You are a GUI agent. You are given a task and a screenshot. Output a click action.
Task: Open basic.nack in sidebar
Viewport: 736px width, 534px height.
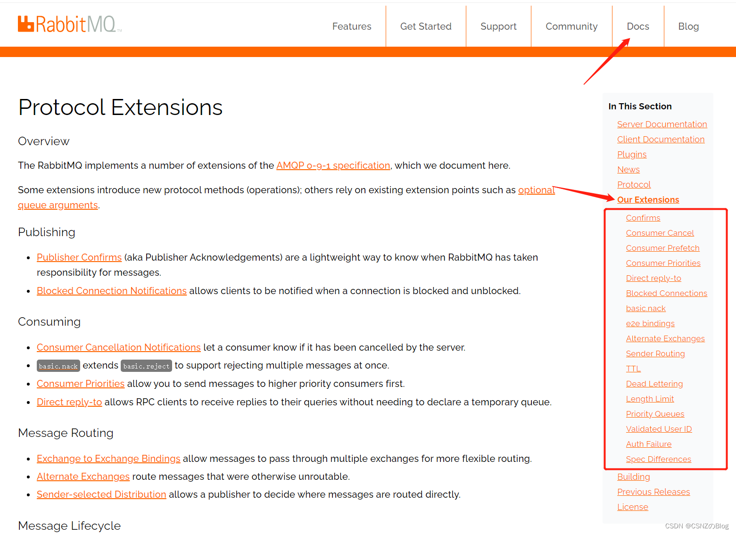[x=646, y=308]
